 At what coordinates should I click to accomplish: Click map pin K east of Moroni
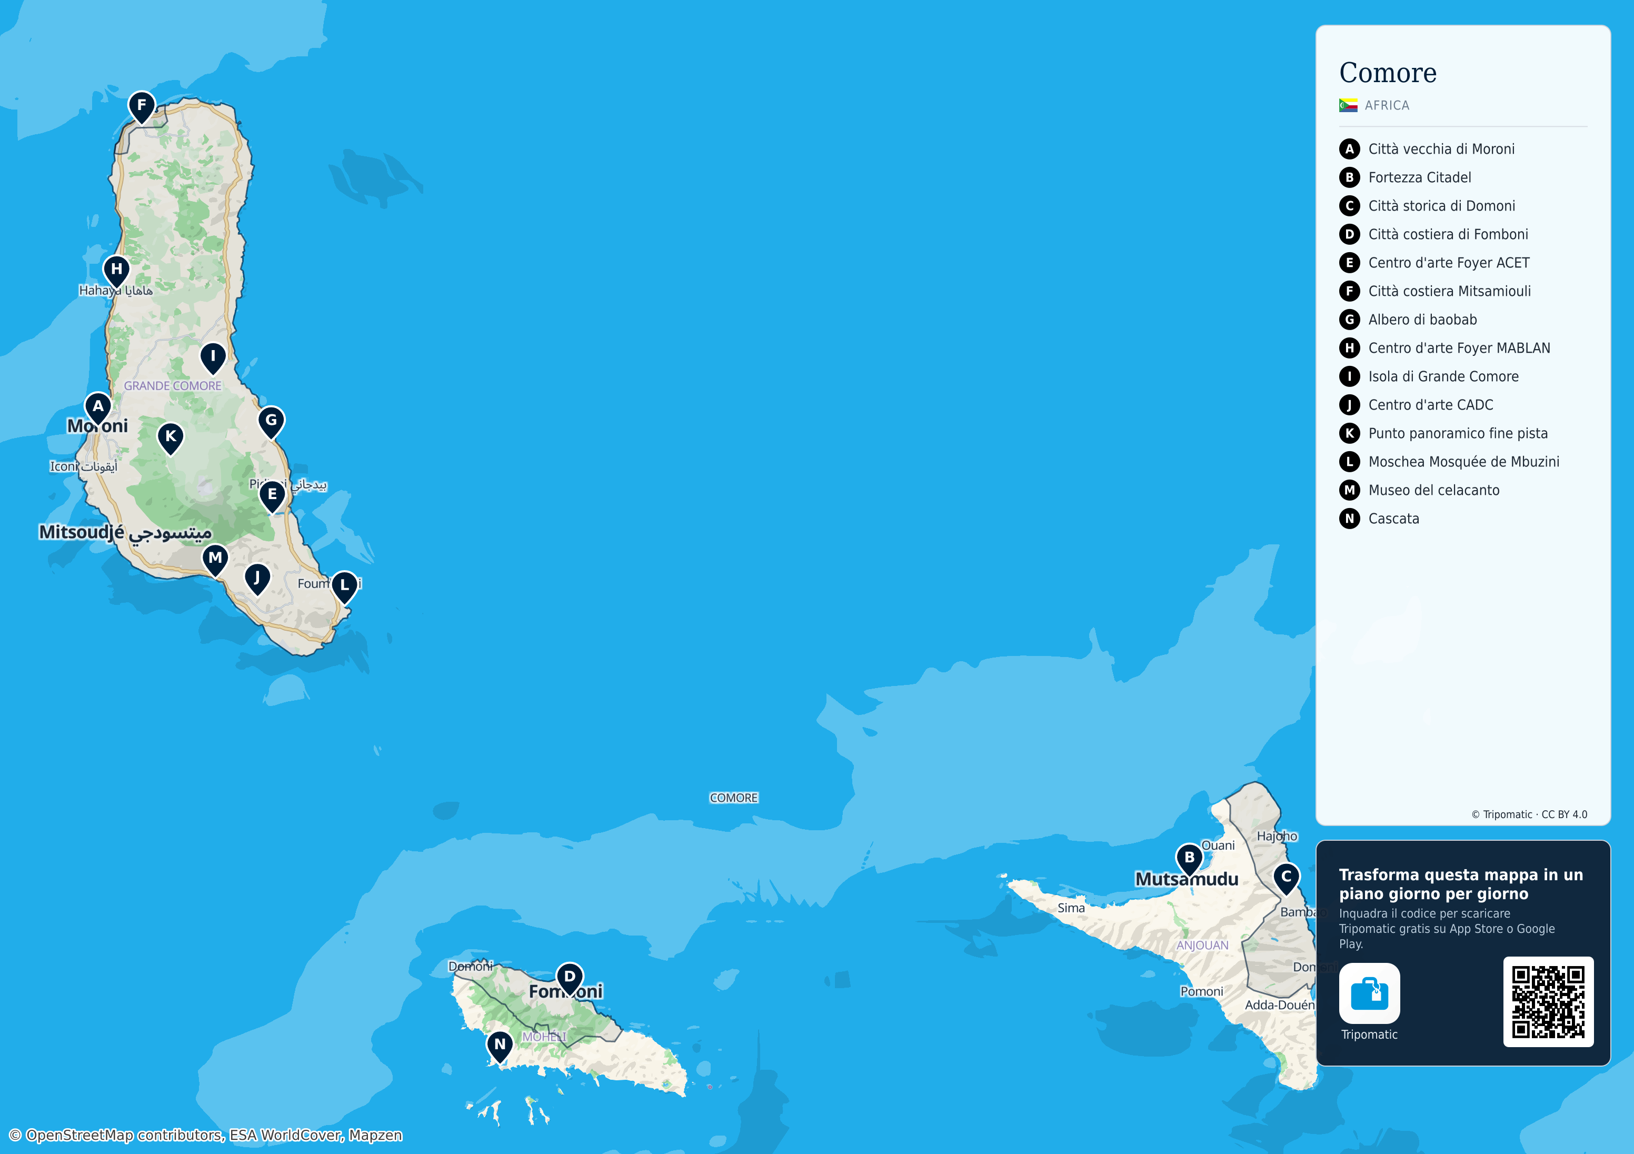point(170,439)
